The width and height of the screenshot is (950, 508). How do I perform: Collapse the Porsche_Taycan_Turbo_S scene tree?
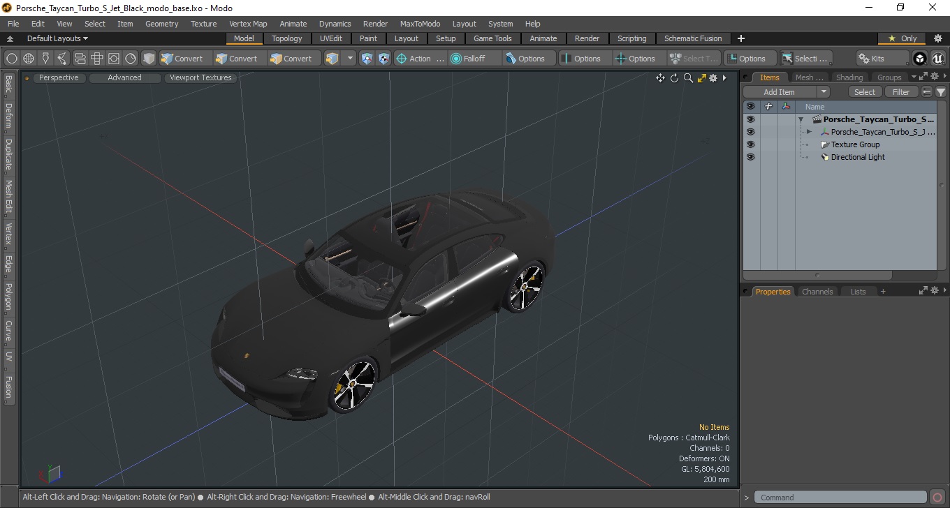(801, 119)
